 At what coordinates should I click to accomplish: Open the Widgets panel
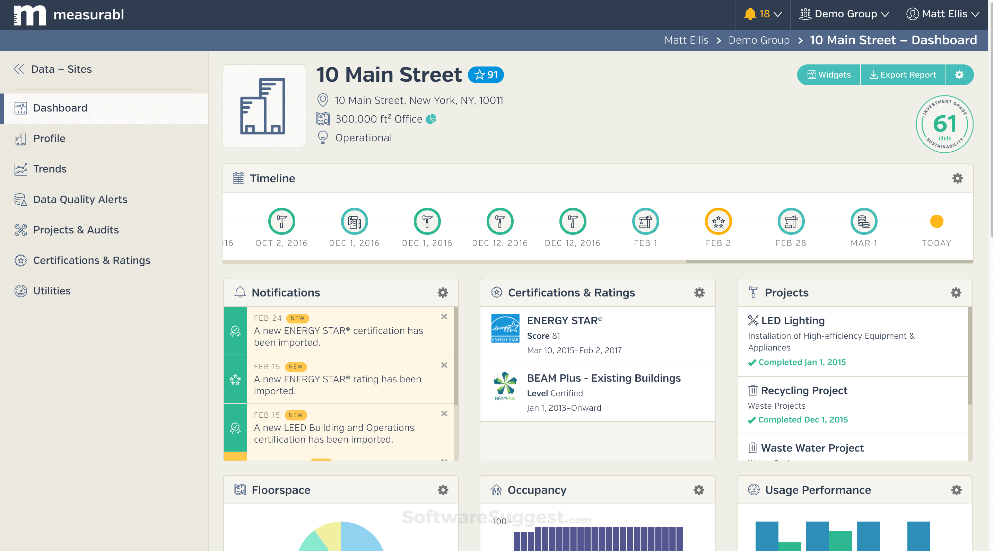point(828,75)
